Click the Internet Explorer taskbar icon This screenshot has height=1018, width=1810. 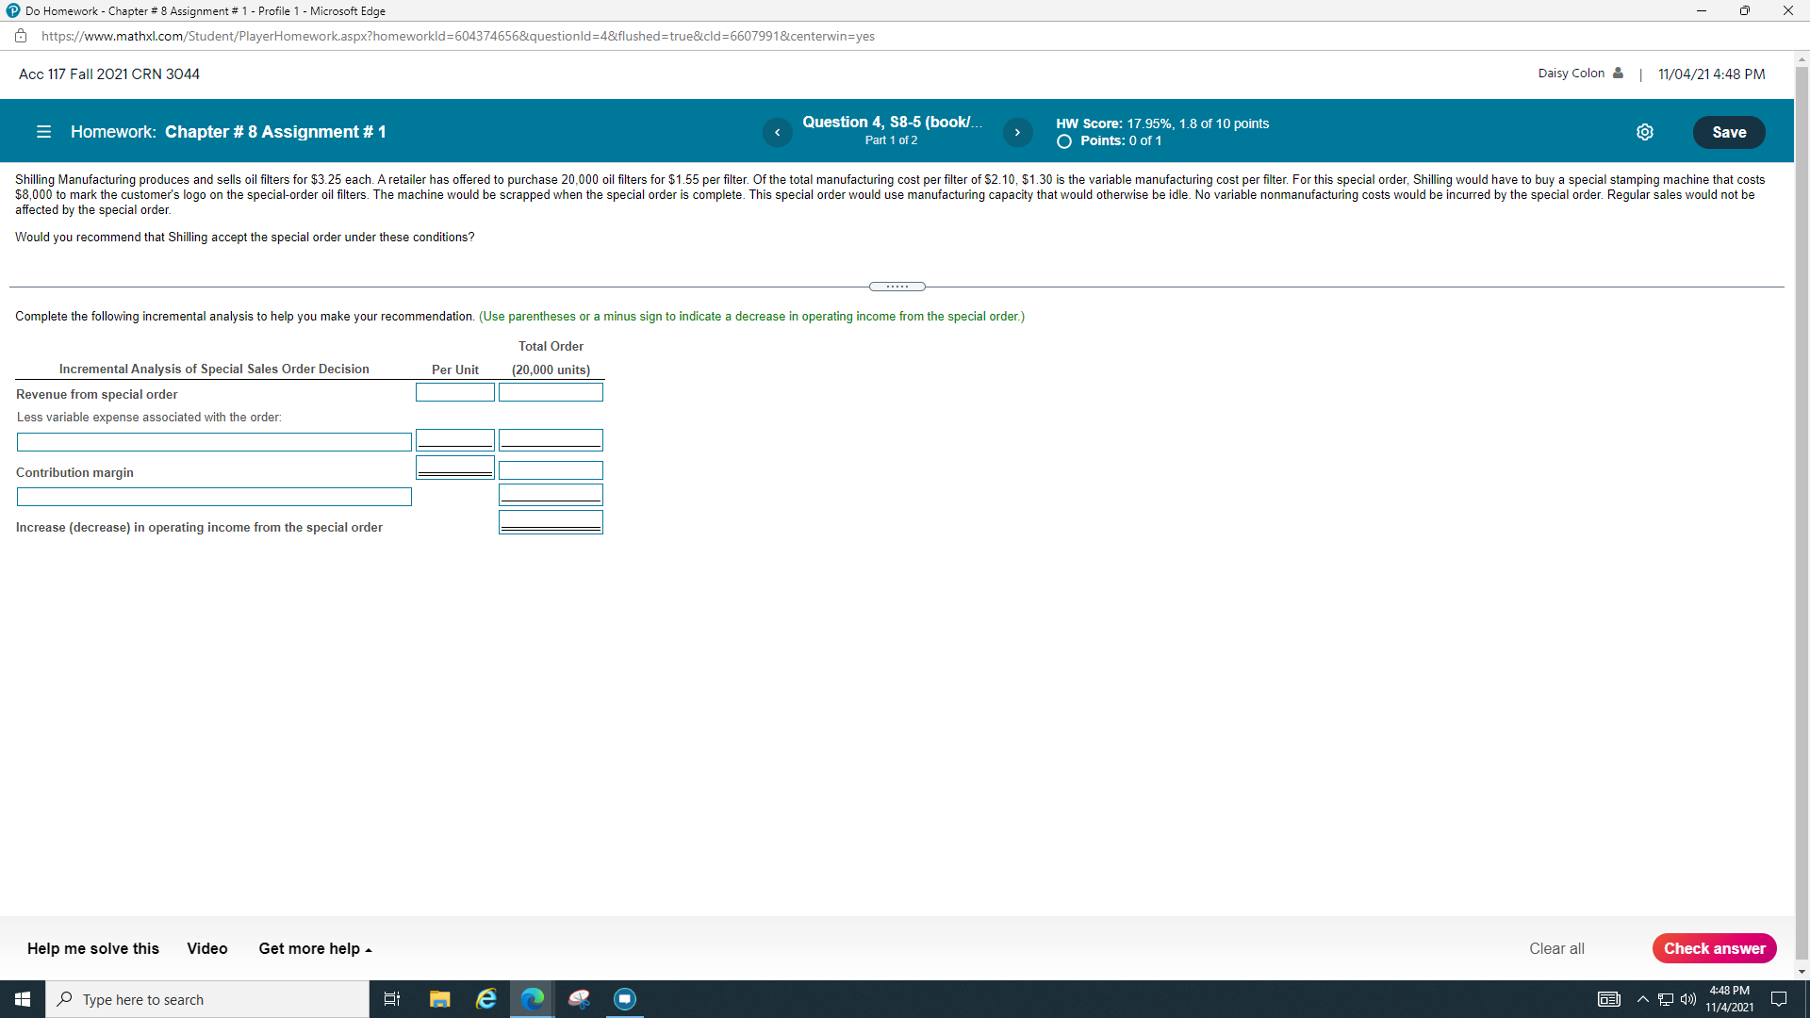tap(486, 999)
